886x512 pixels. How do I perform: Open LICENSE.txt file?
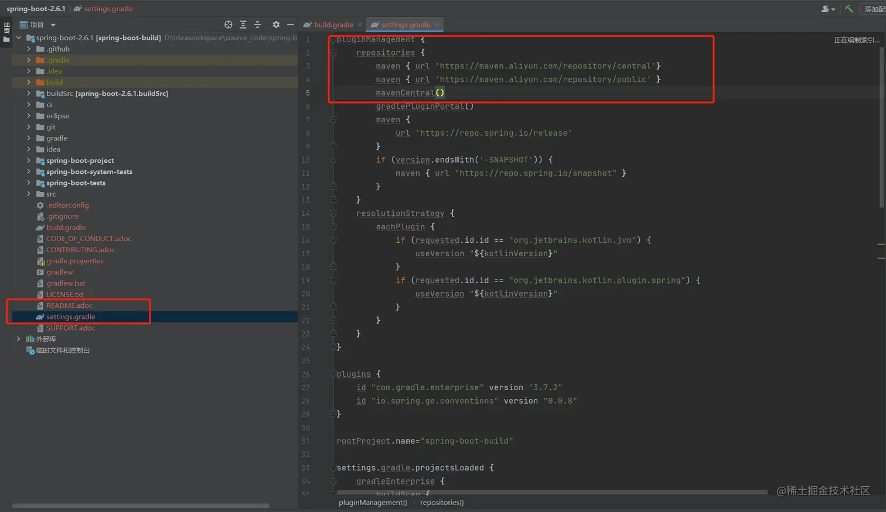(64, 294)
